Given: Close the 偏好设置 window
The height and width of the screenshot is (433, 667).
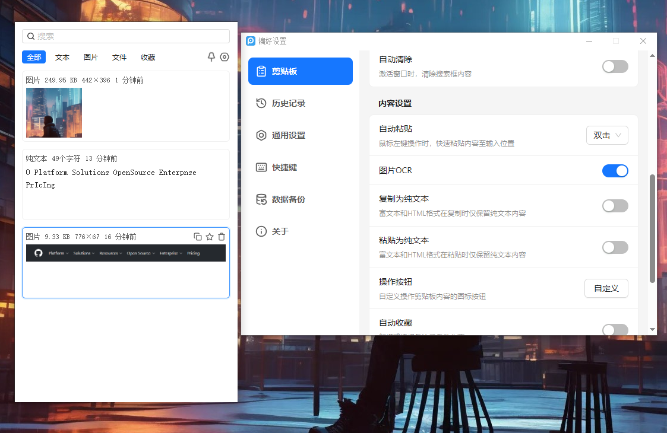Looking at the screenshot, I should point(643,41).
